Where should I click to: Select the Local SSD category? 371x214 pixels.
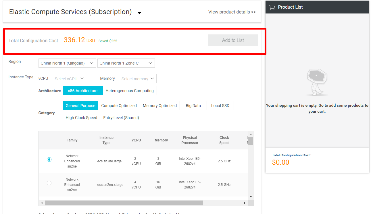tap(220, 105)
